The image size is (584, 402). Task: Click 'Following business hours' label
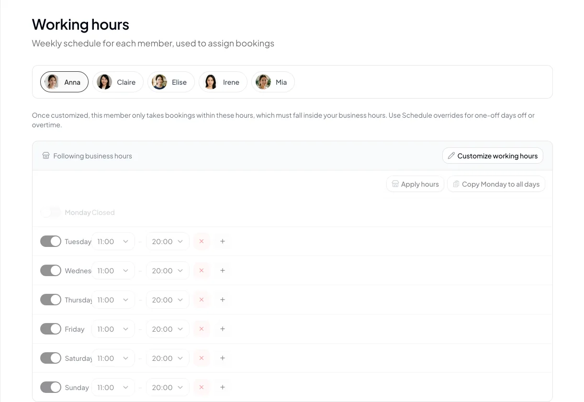(92, 156)
